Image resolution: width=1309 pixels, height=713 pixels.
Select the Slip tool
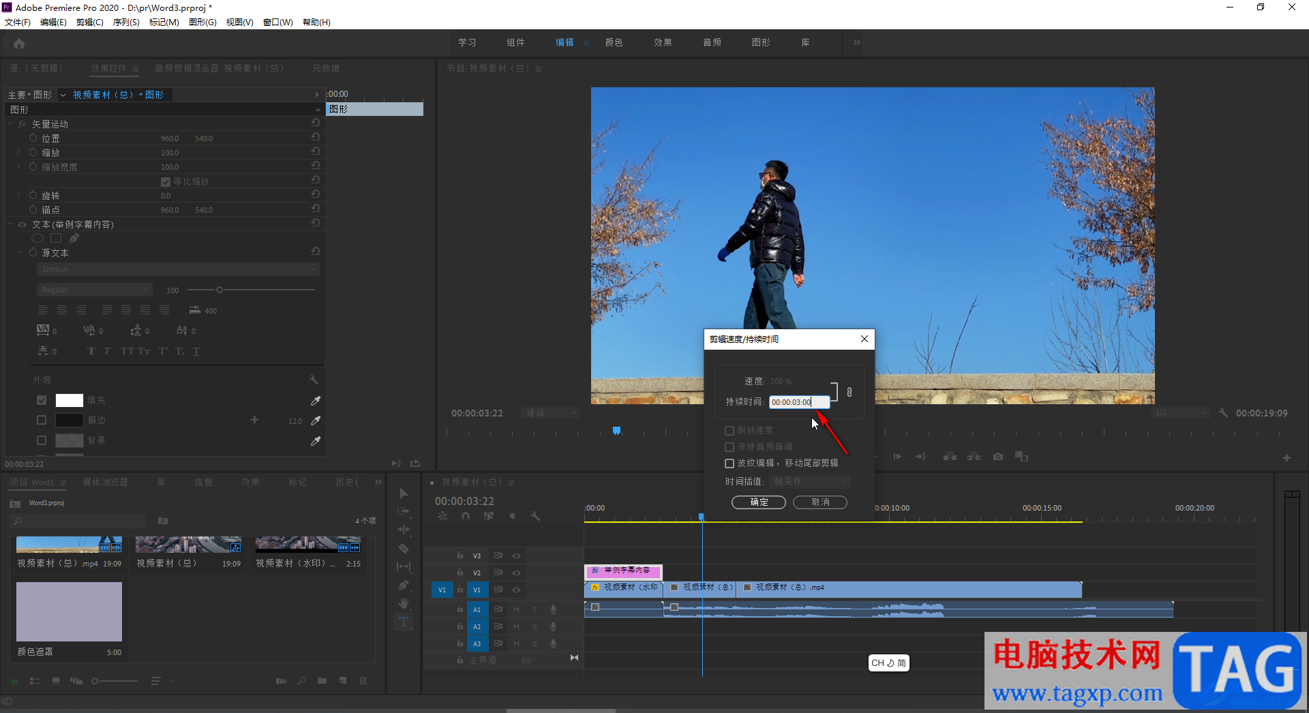[404, 566]
